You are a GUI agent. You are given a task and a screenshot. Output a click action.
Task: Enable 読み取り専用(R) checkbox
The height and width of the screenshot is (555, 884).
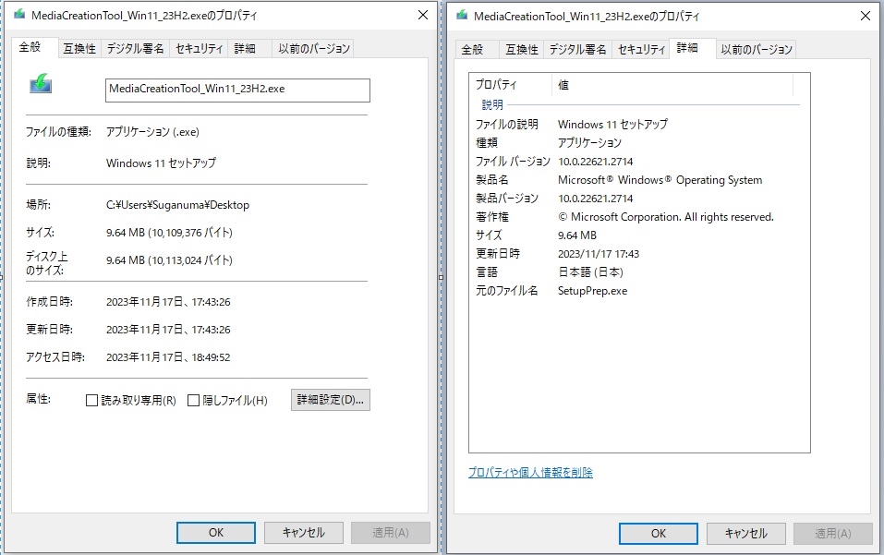(91, 400)
